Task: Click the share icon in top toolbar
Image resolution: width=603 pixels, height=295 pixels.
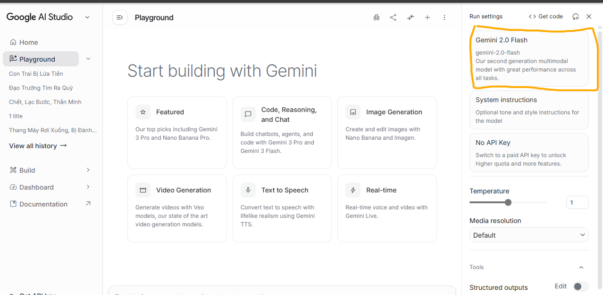Action: (393, 17)
